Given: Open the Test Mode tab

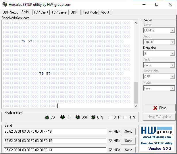Looking at the screenshot, I should pyautogui.click(x=90, y=12).
